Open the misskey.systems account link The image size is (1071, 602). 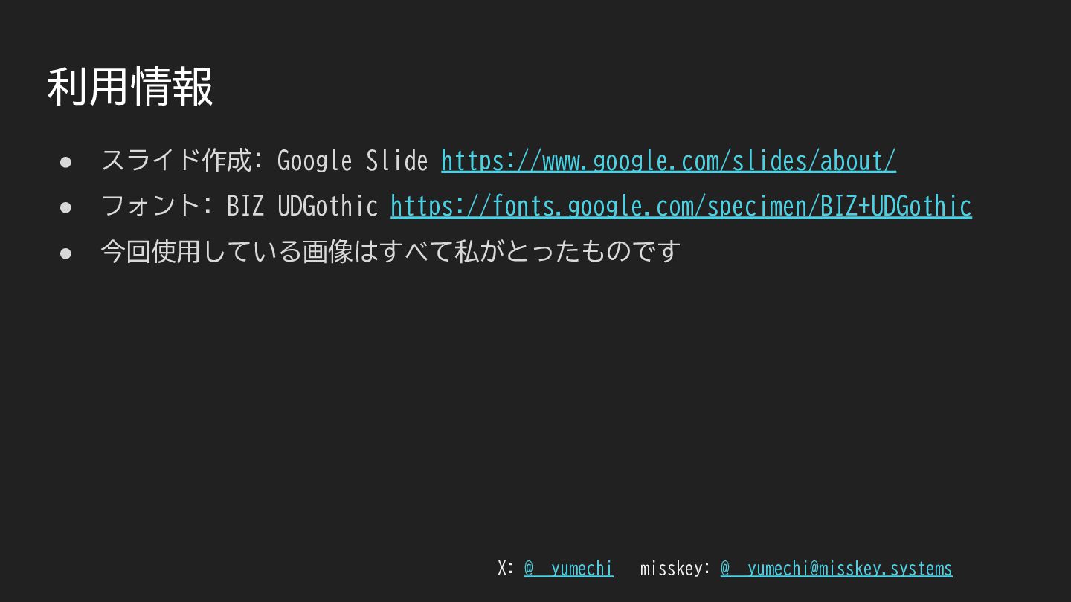point(836,569)
